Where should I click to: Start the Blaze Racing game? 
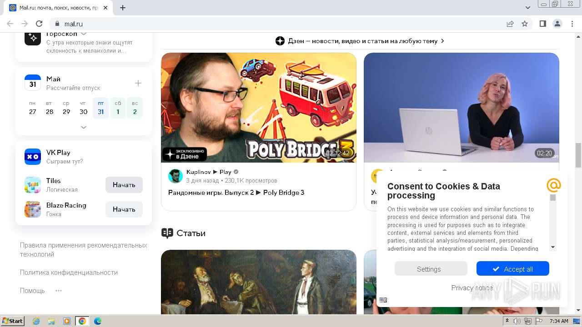(x=124, y=209)
